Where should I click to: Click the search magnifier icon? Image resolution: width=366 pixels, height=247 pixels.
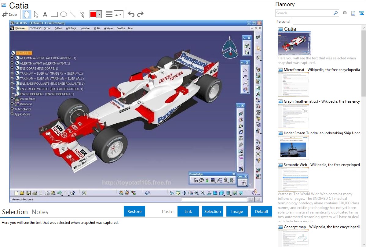click(x=335, y=13)
